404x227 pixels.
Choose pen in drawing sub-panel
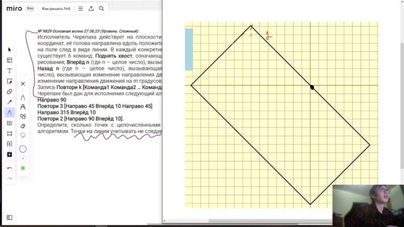pos(23,97)
